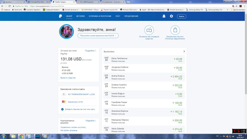Click the plus icon to add bank or card
247x139 pixels.
(62, 109)
